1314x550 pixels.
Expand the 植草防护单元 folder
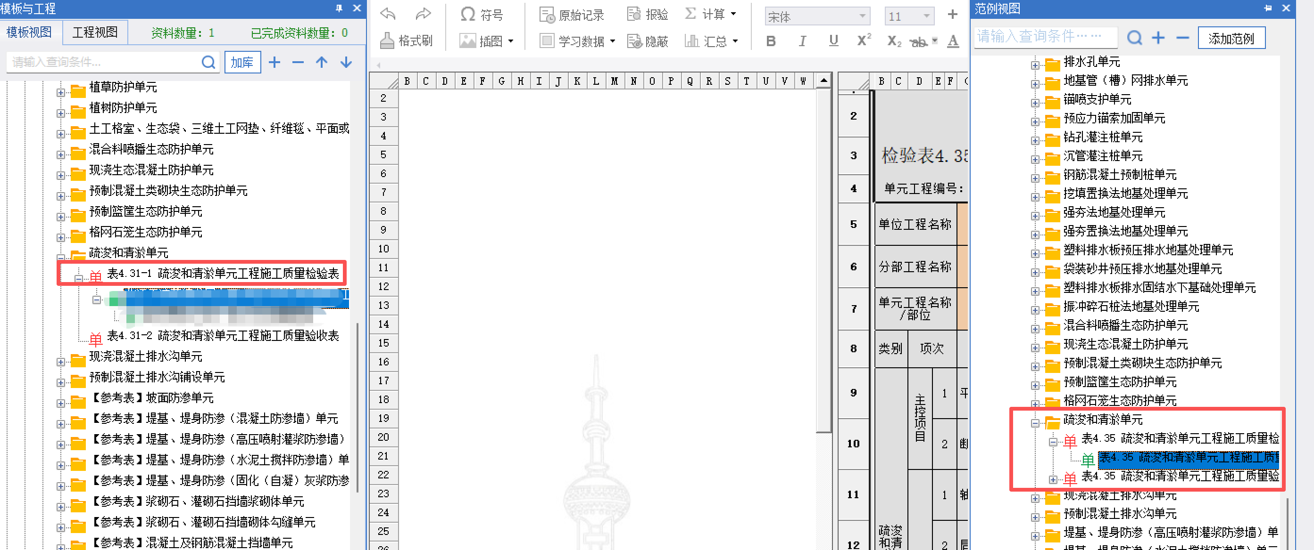61,92
